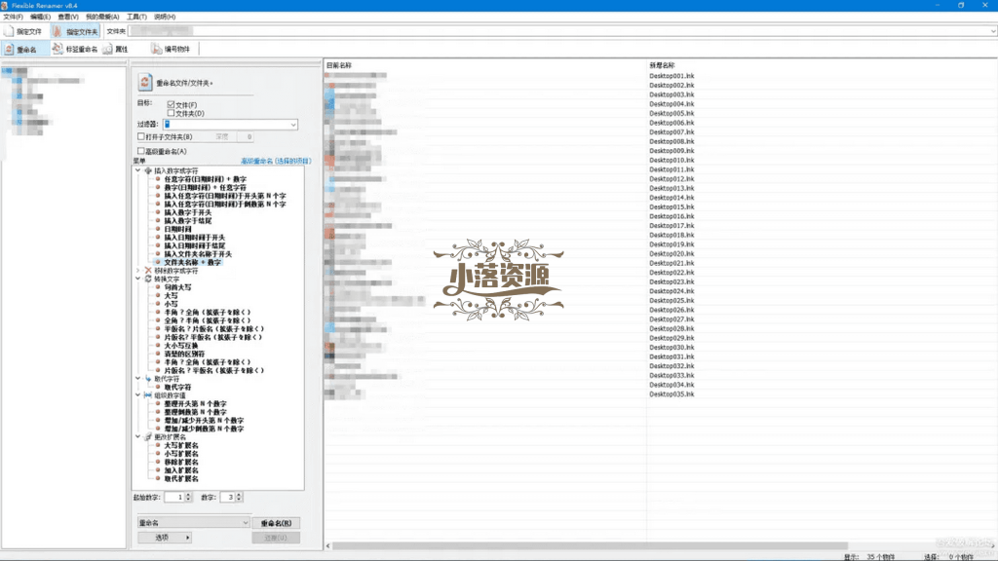Click the bullet icon beside 大写扩展名
The image size is (998, 561).
click(158, 445)
